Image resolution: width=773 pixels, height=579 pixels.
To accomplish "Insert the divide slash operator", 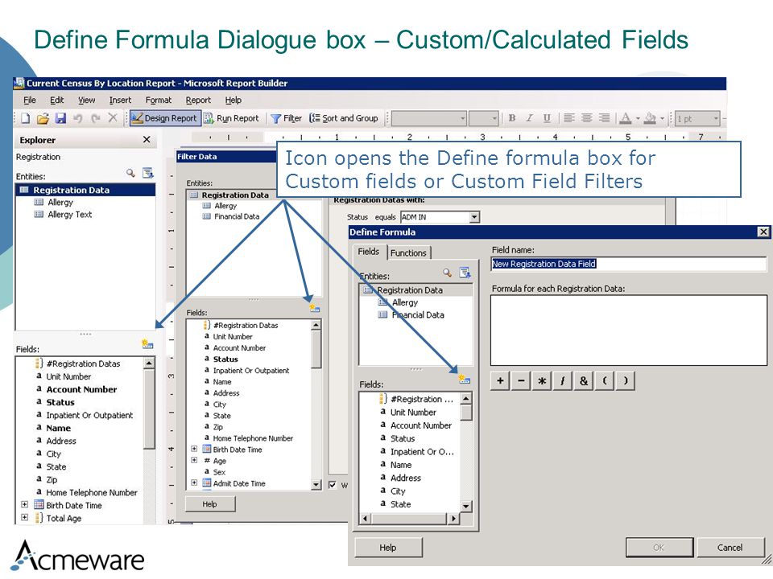I will (x=563, y=380).
